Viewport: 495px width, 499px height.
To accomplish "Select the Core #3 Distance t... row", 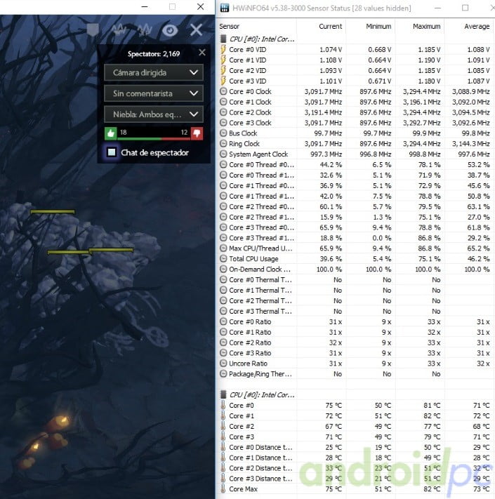I will pyautogui.click(x=355, y=479).
